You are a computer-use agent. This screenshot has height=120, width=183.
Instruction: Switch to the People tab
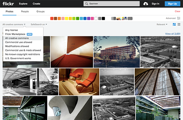pos(25,11)
